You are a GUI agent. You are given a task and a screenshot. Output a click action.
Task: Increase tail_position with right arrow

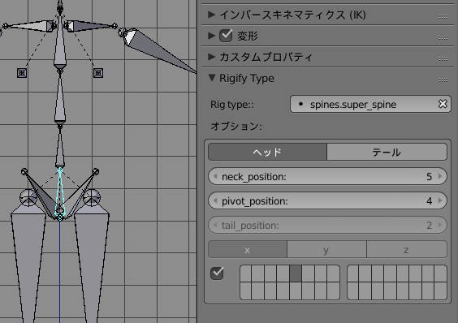440,225
